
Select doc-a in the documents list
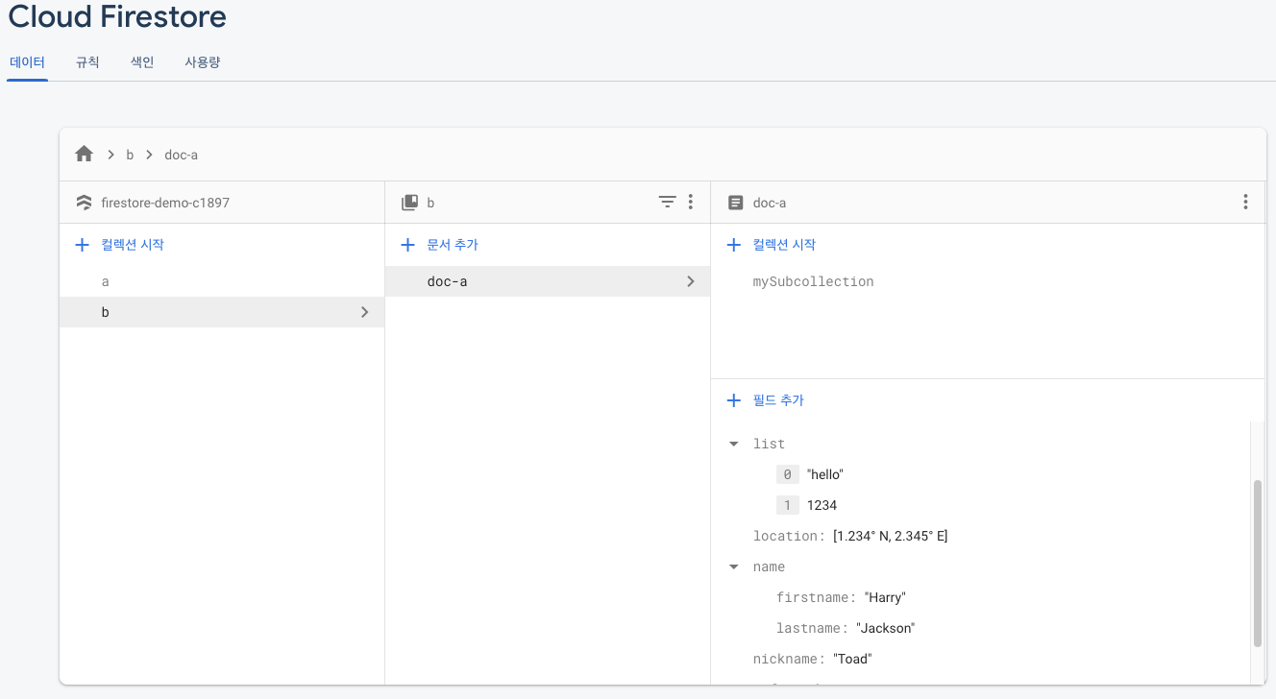pyautogui.click(x=548, y=281)
